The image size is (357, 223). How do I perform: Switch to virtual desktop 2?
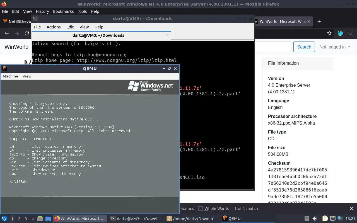[x=19, y=219]
